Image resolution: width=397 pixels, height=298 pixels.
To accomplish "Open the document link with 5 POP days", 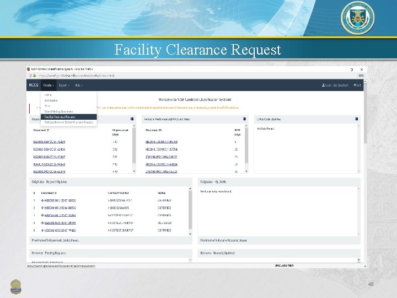I will (162, 142).
